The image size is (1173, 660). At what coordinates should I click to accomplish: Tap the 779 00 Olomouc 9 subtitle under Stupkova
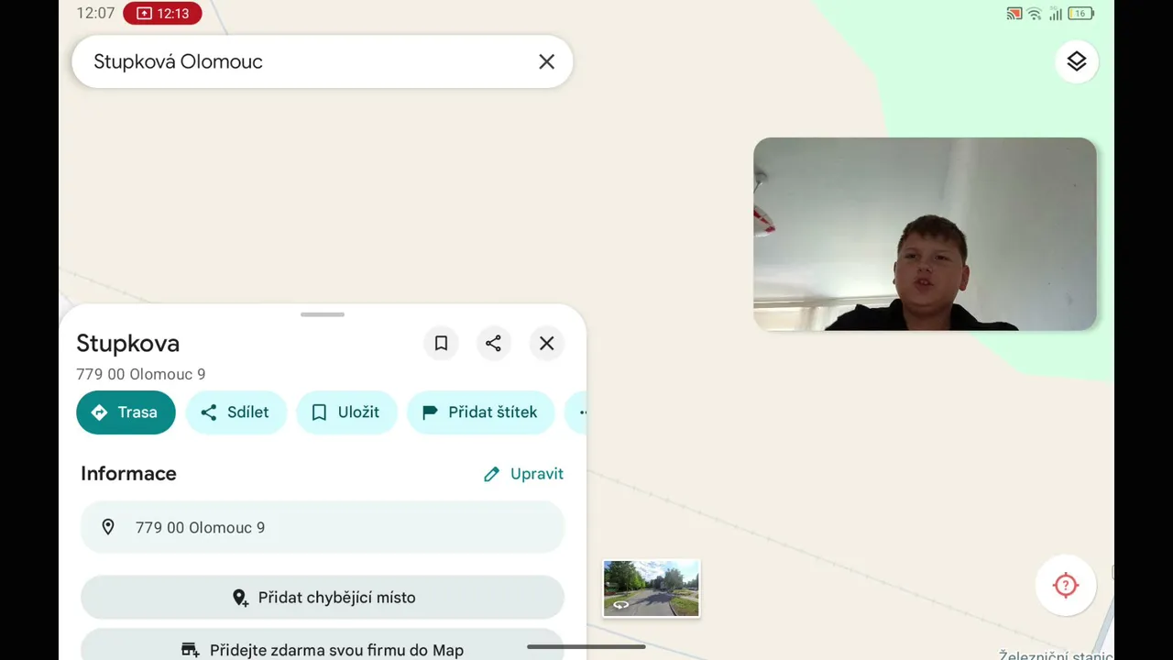click(141, 374)
